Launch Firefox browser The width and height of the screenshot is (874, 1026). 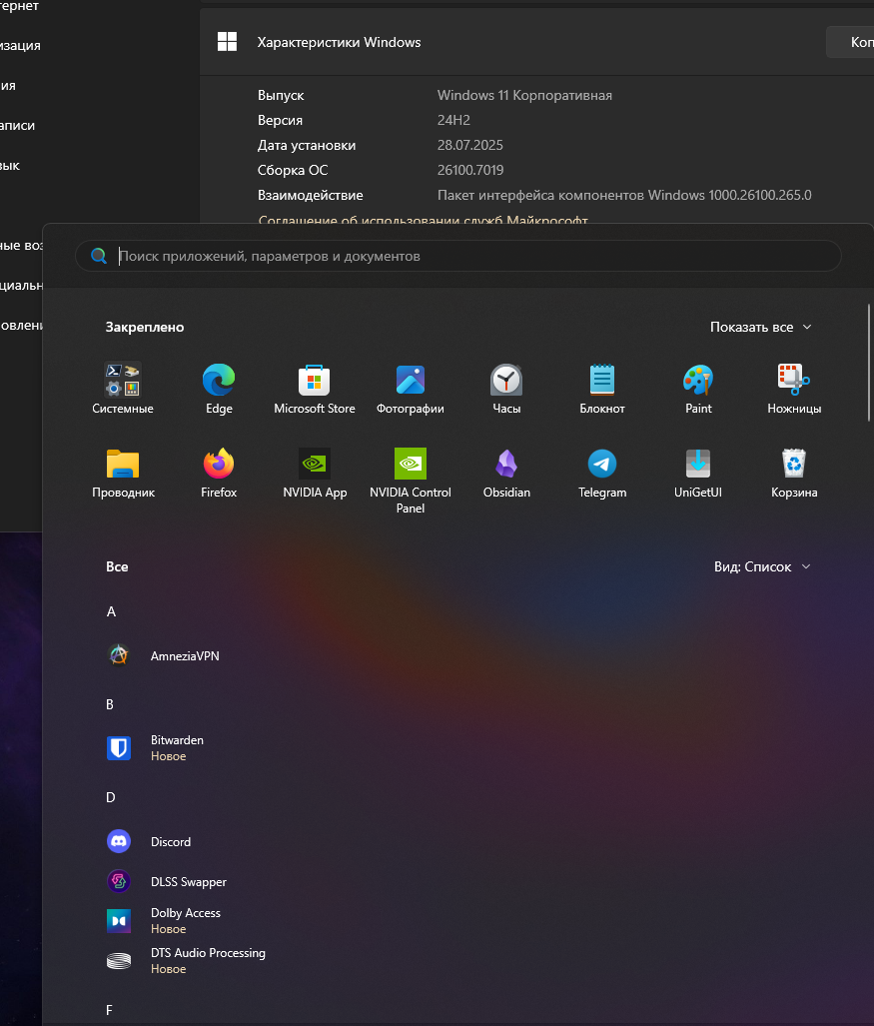coord(219,474)
